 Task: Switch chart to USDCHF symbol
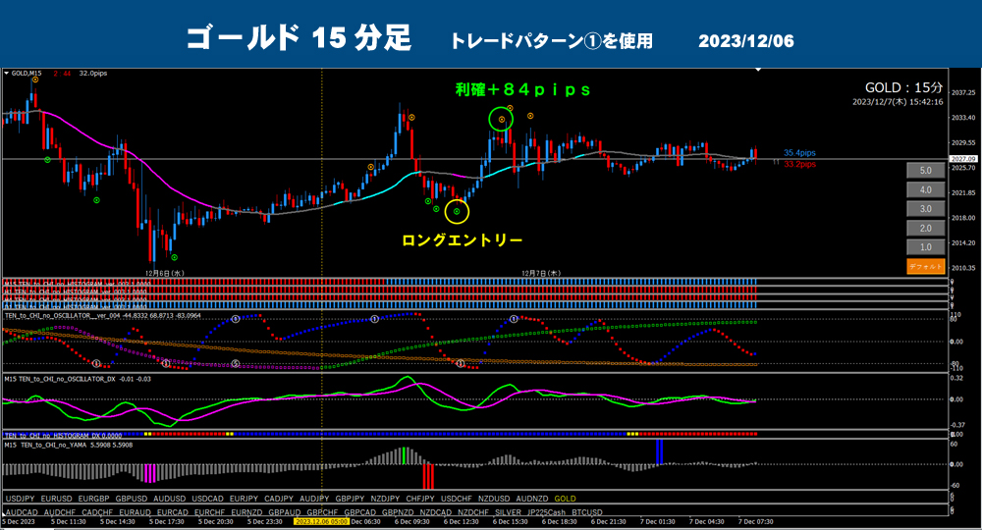(x=457, y=499)
